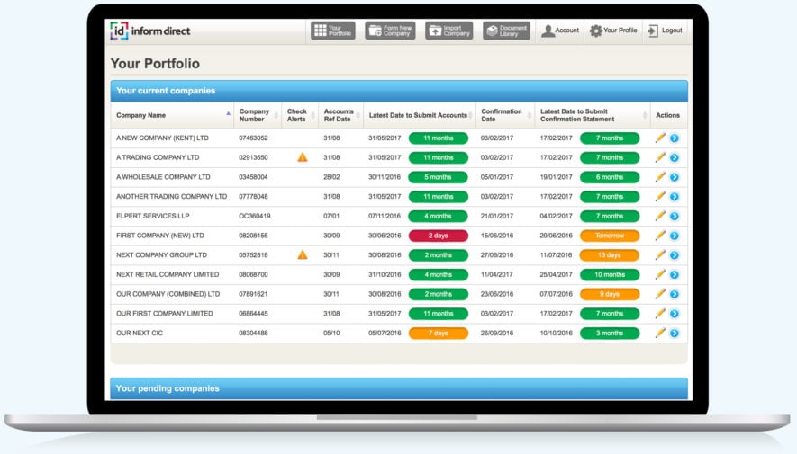Click the pencil edit icon for A NEW COMPANY (KENT) LTD
This screenshot has height=454, width=797.
click(x=660, y=138)
